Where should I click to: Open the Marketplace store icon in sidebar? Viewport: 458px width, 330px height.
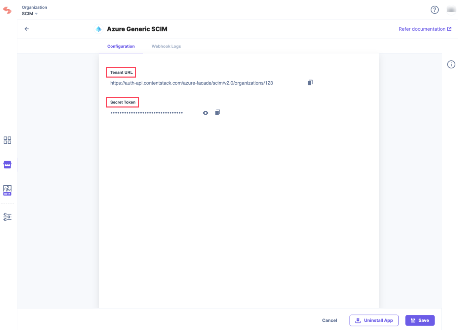pyautogui.click(x=7, y=165)
